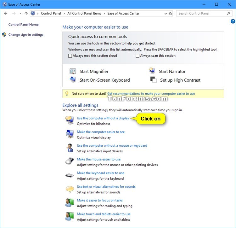Go to All Control Panel Items breadcrumb
236x228 pixels.
[84, 14]
